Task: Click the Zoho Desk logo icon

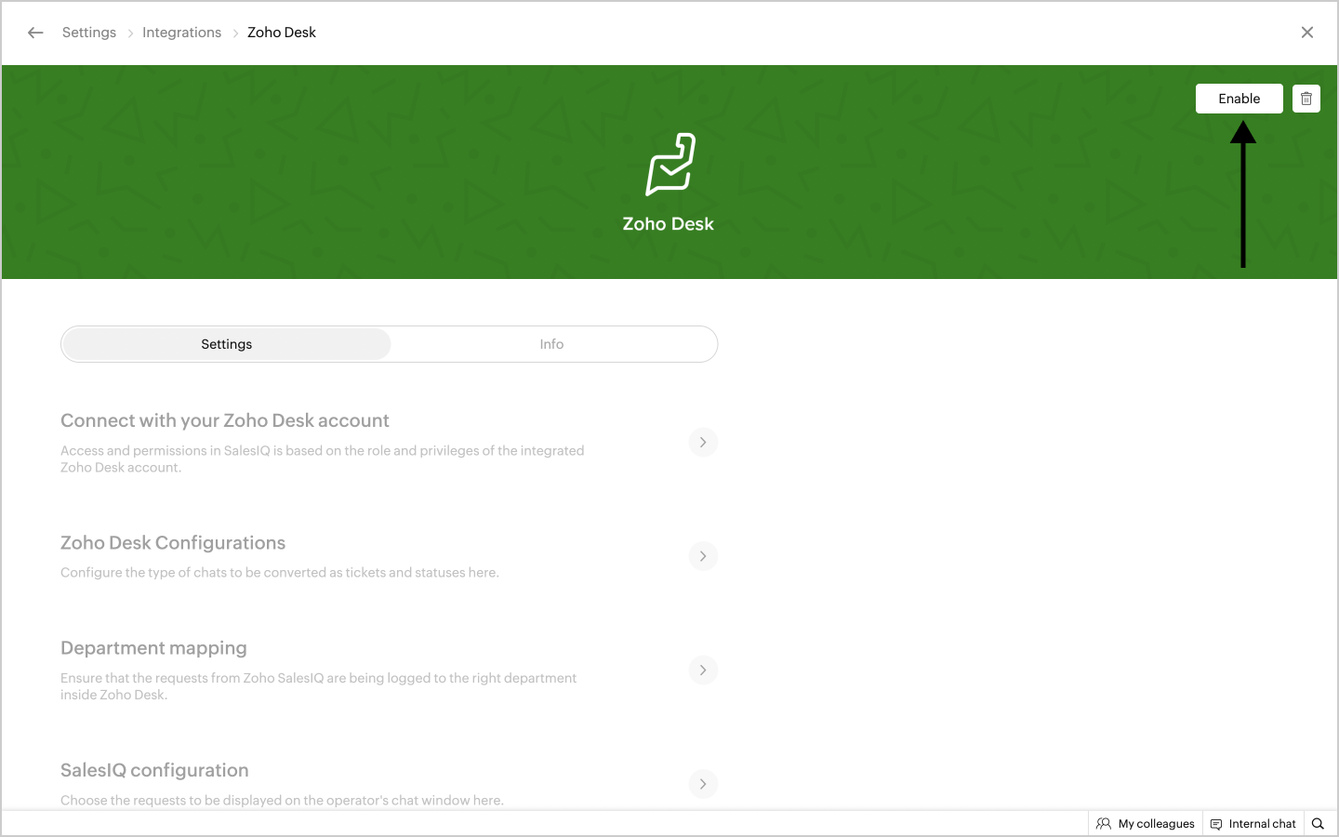Action: tap(670, 164)
